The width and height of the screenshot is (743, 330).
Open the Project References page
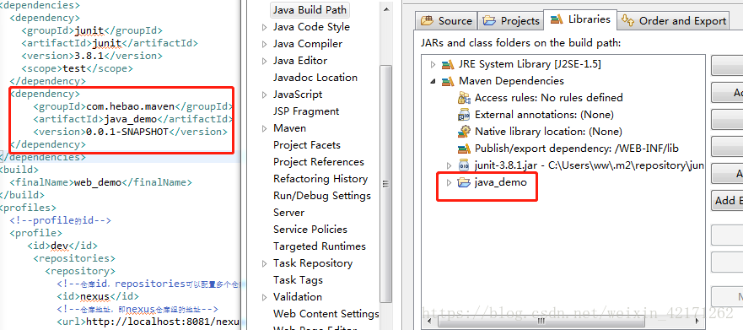pos(319,162)
